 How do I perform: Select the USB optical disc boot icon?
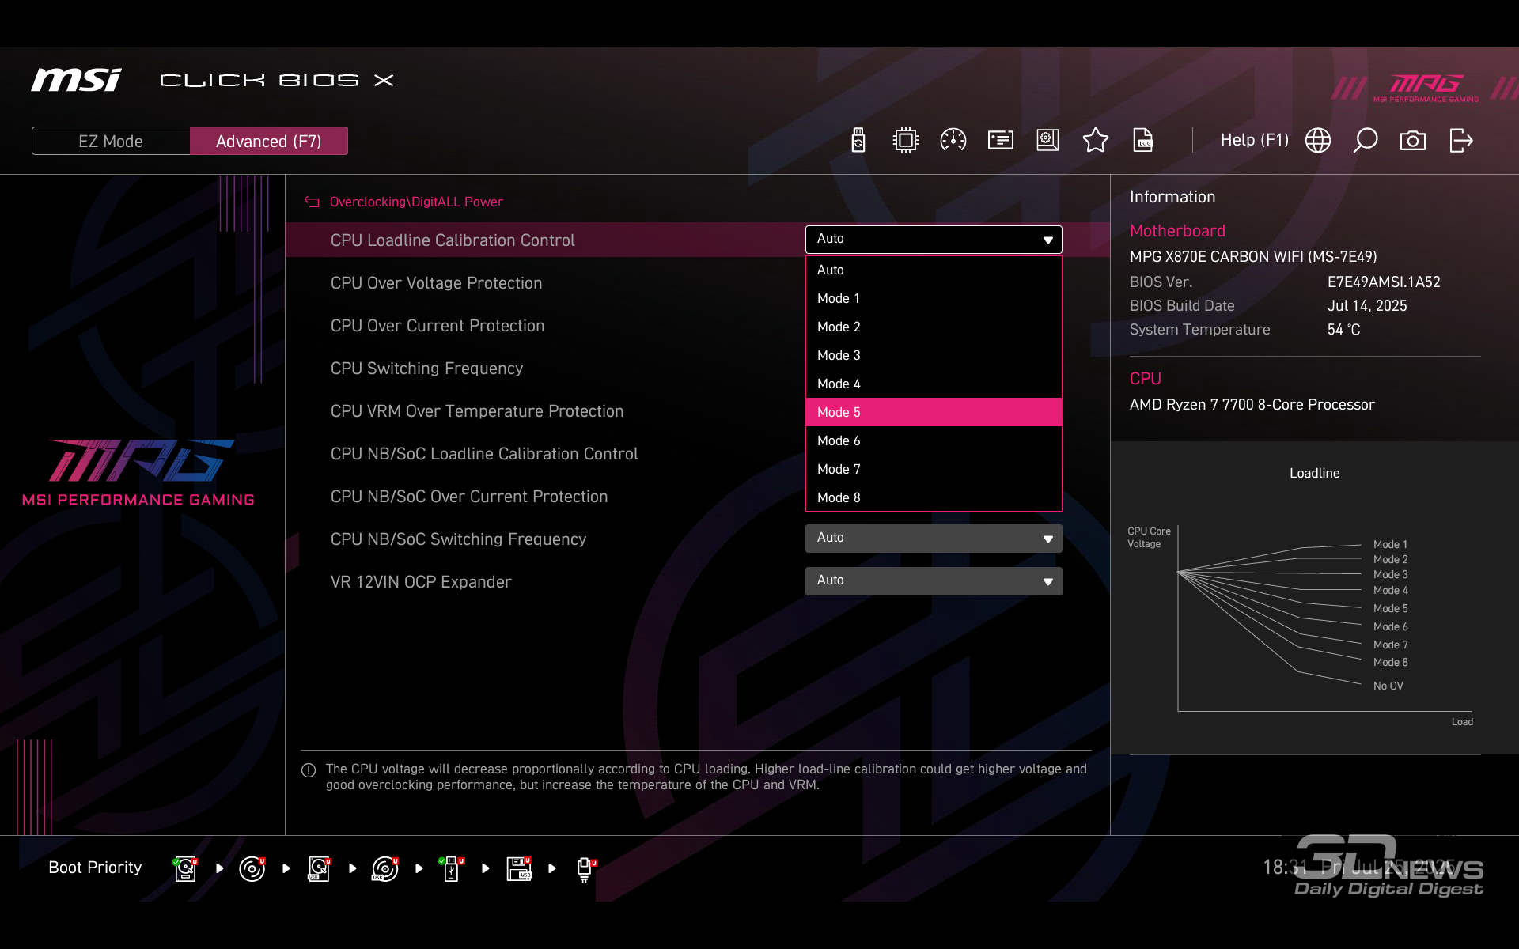[x=385, y=868]
